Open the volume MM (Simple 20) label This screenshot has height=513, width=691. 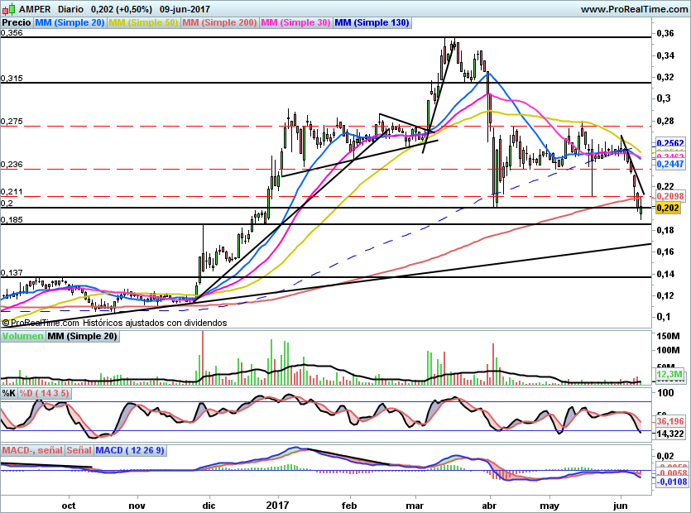[82, 337]
